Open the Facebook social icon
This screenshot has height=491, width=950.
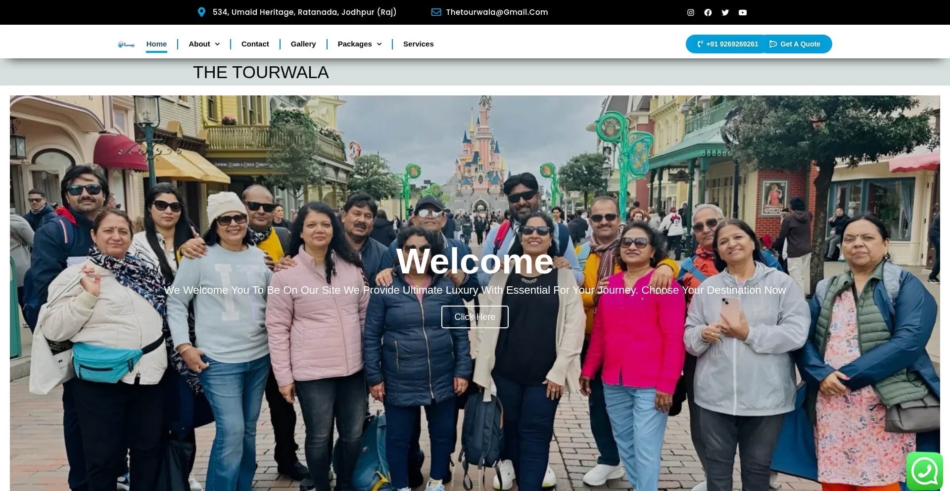tap(708, 12)
